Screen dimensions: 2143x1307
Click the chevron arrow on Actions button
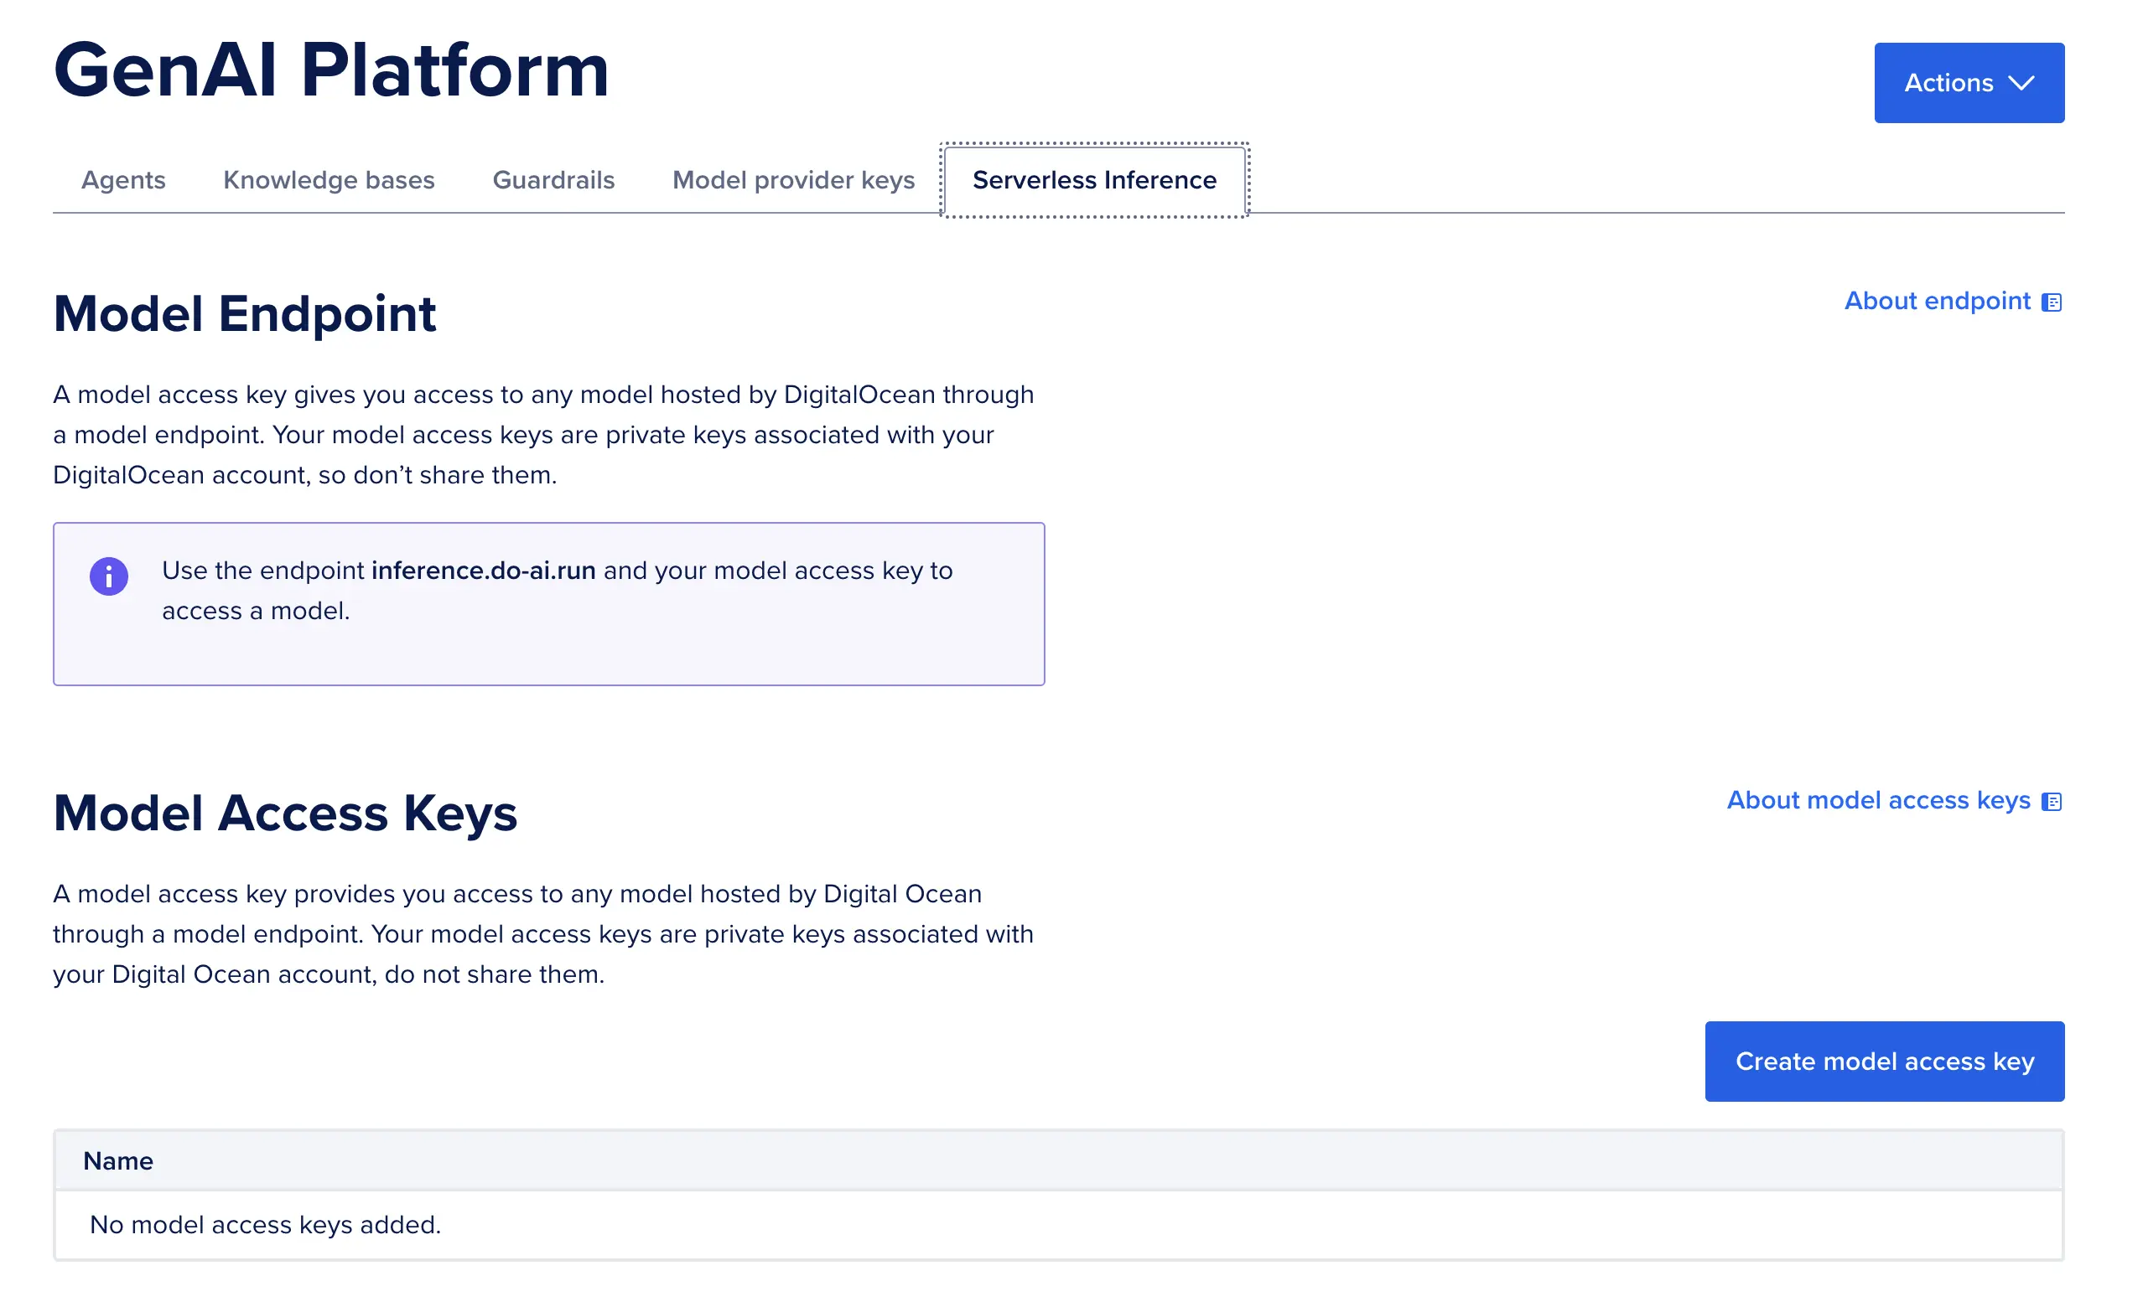click(2021, 84)
